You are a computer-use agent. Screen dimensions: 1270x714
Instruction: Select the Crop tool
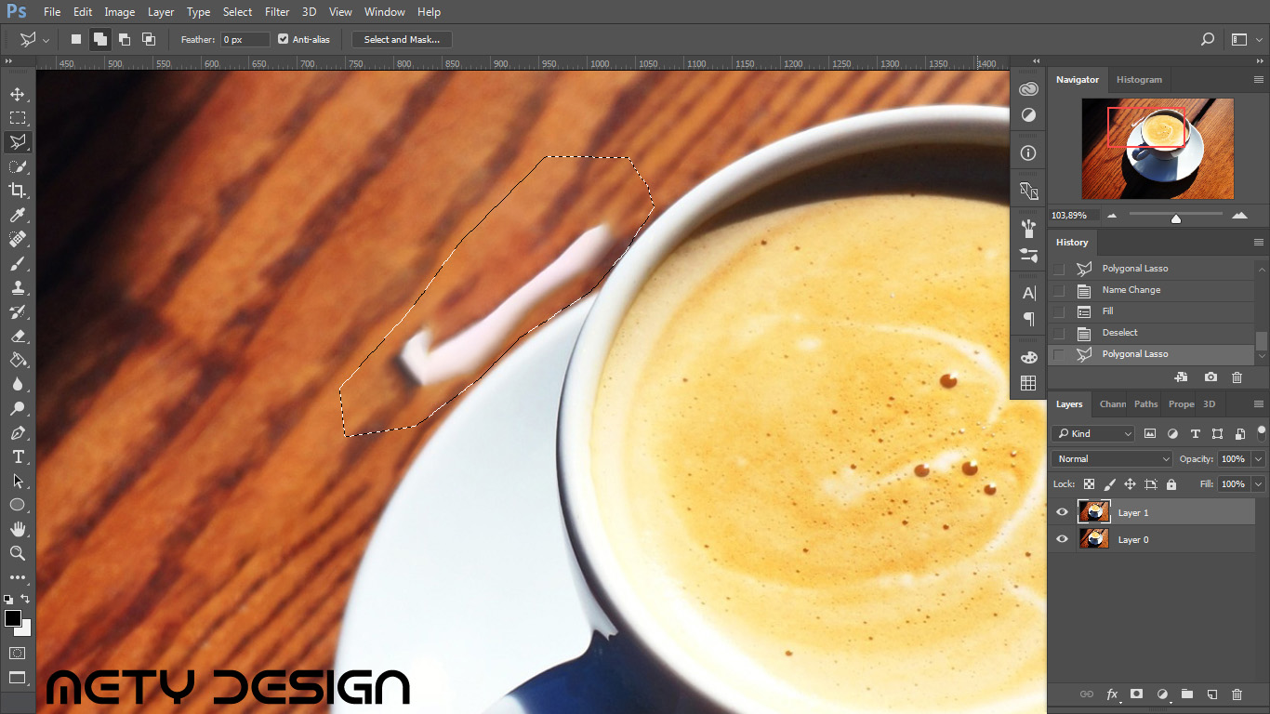[18, 191]
